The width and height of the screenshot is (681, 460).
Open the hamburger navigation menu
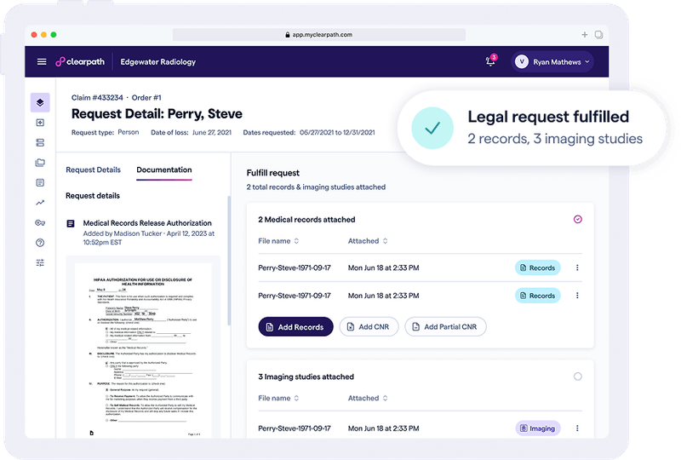[x=42, y=61]
